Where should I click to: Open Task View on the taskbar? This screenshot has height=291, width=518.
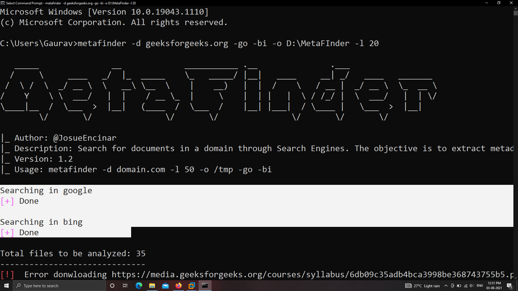(125, 286)
